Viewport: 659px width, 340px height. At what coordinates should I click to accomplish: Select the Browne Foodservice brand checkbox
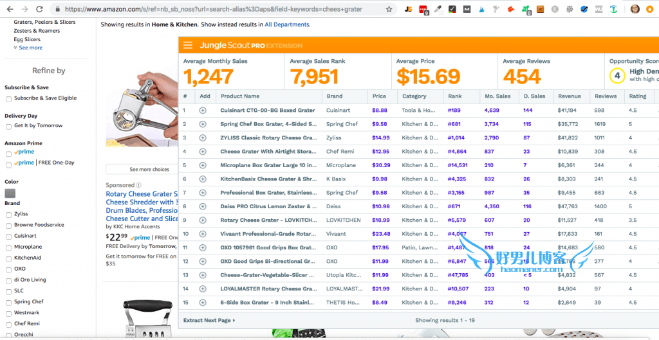click(x=8, y=226)
